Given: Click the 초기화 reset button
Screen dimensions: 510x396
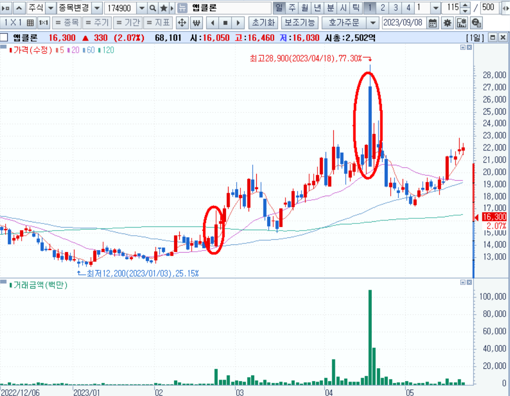Looking at the screenshot, I should 263,23.
